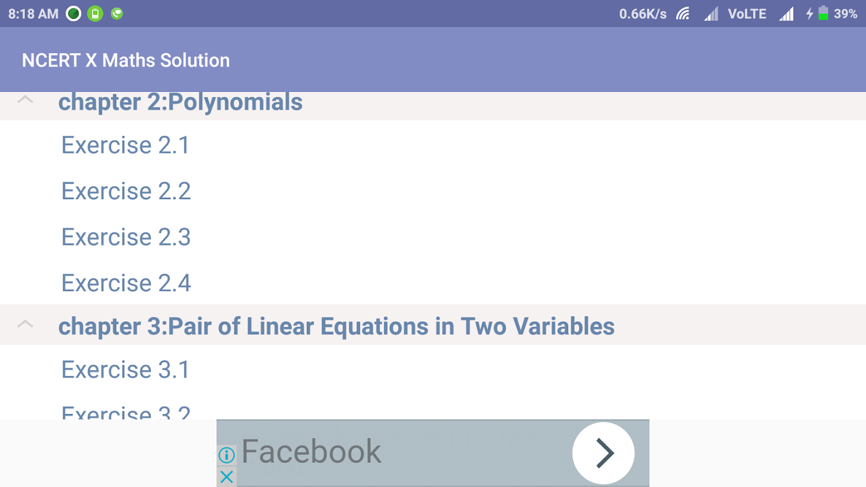866x487 pixels.
Task: Open Exercise 3.1
Action: [x=125, y=370]
